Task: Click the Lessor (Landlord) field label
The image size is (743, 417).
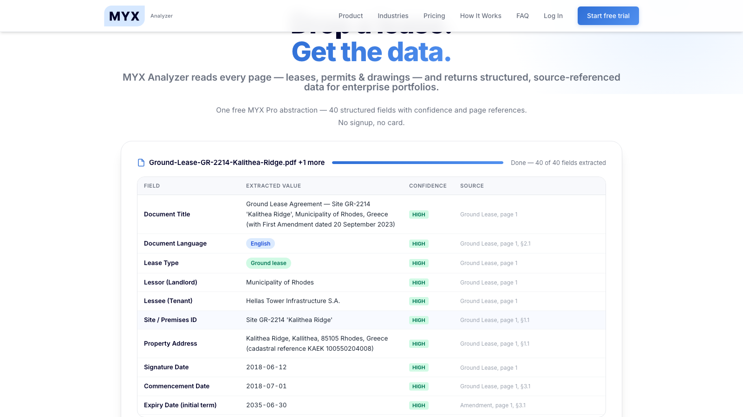Action: pos(170,282)
